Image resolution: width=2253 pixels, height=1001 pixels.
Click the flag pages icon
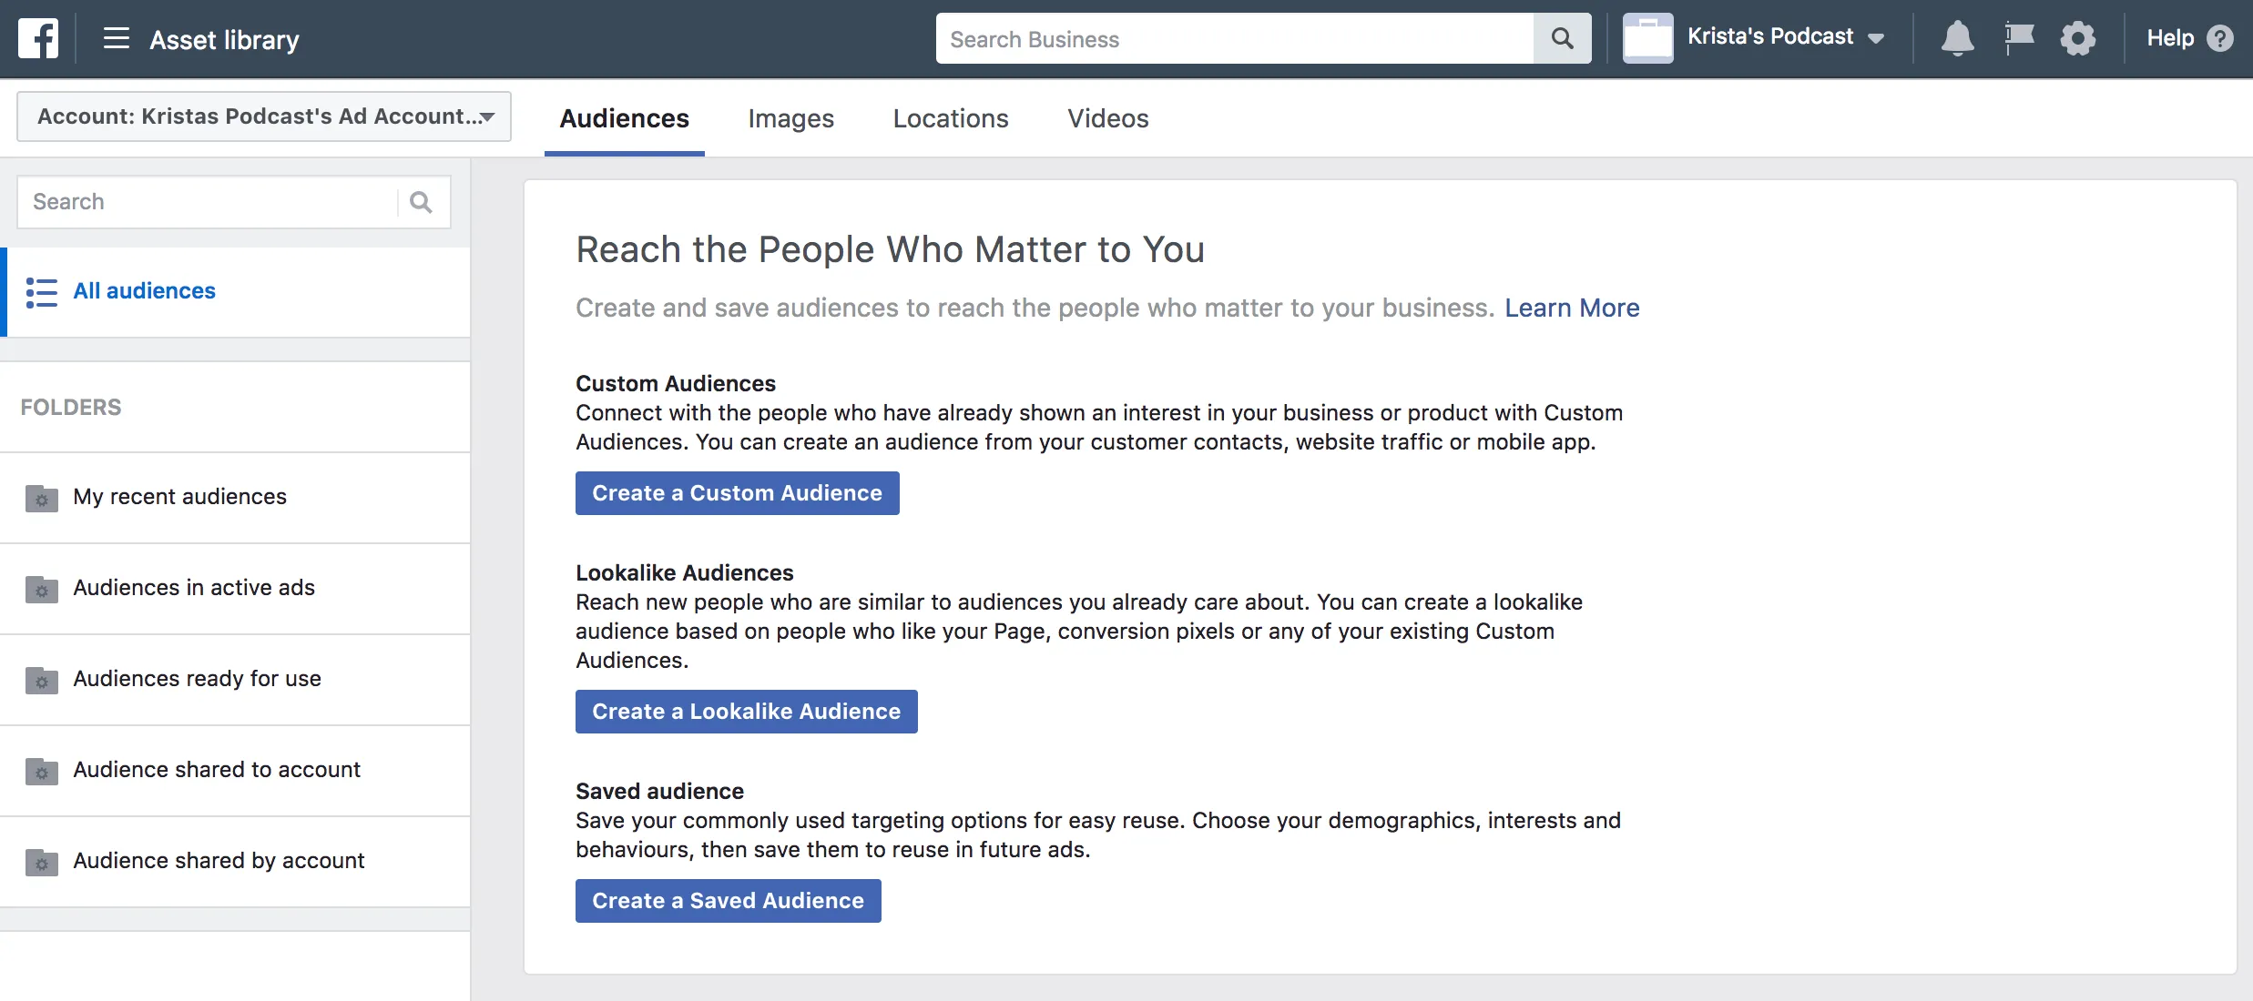[2019, 38]
